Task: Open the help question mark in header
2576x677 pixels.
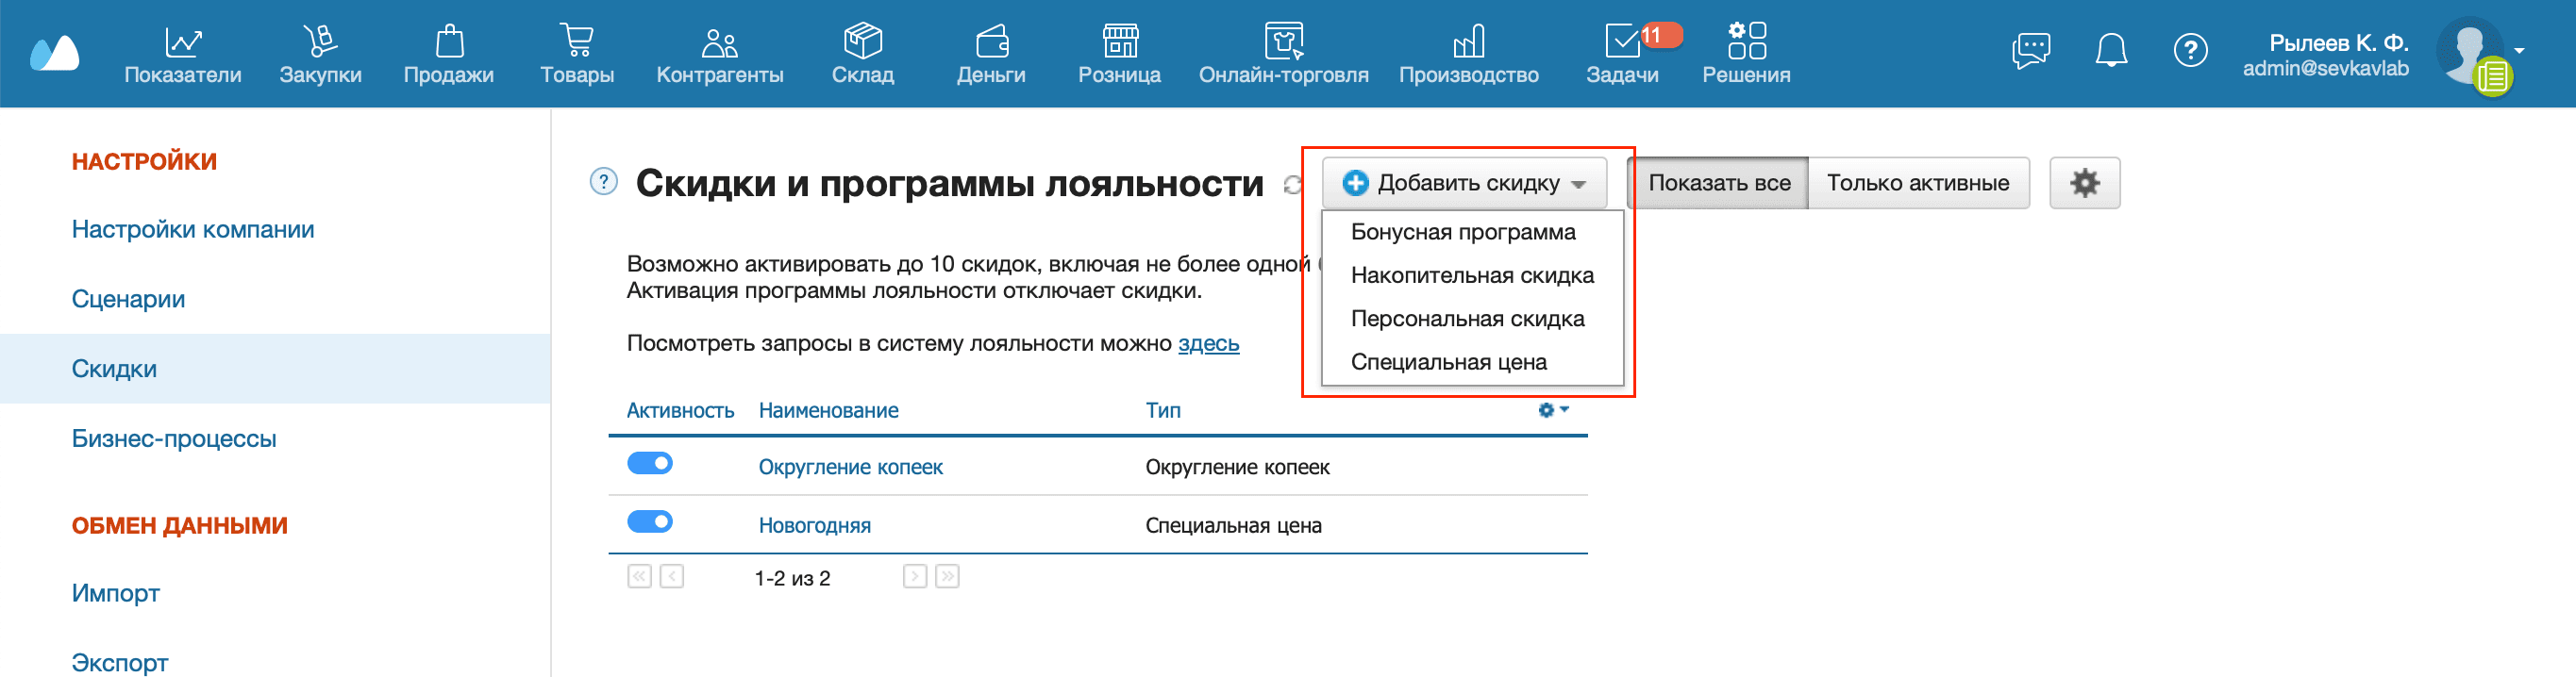Action: click(2190, 49)
